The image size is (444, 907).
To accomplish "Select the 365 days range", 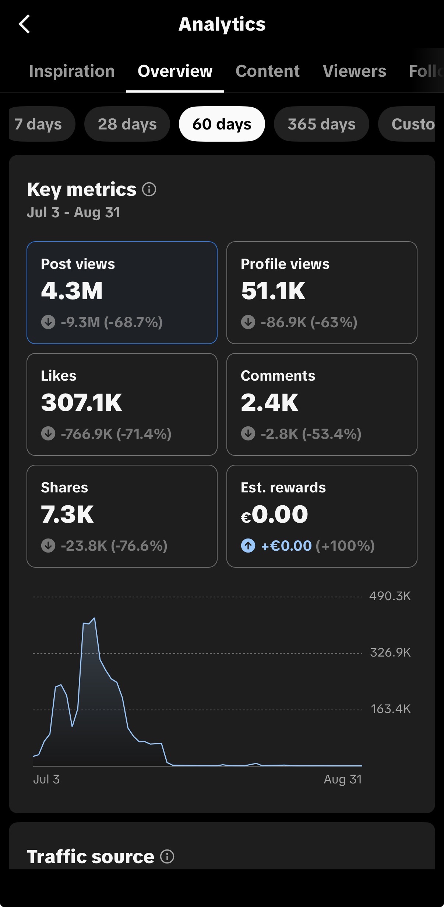I will [x=321, y=124].
